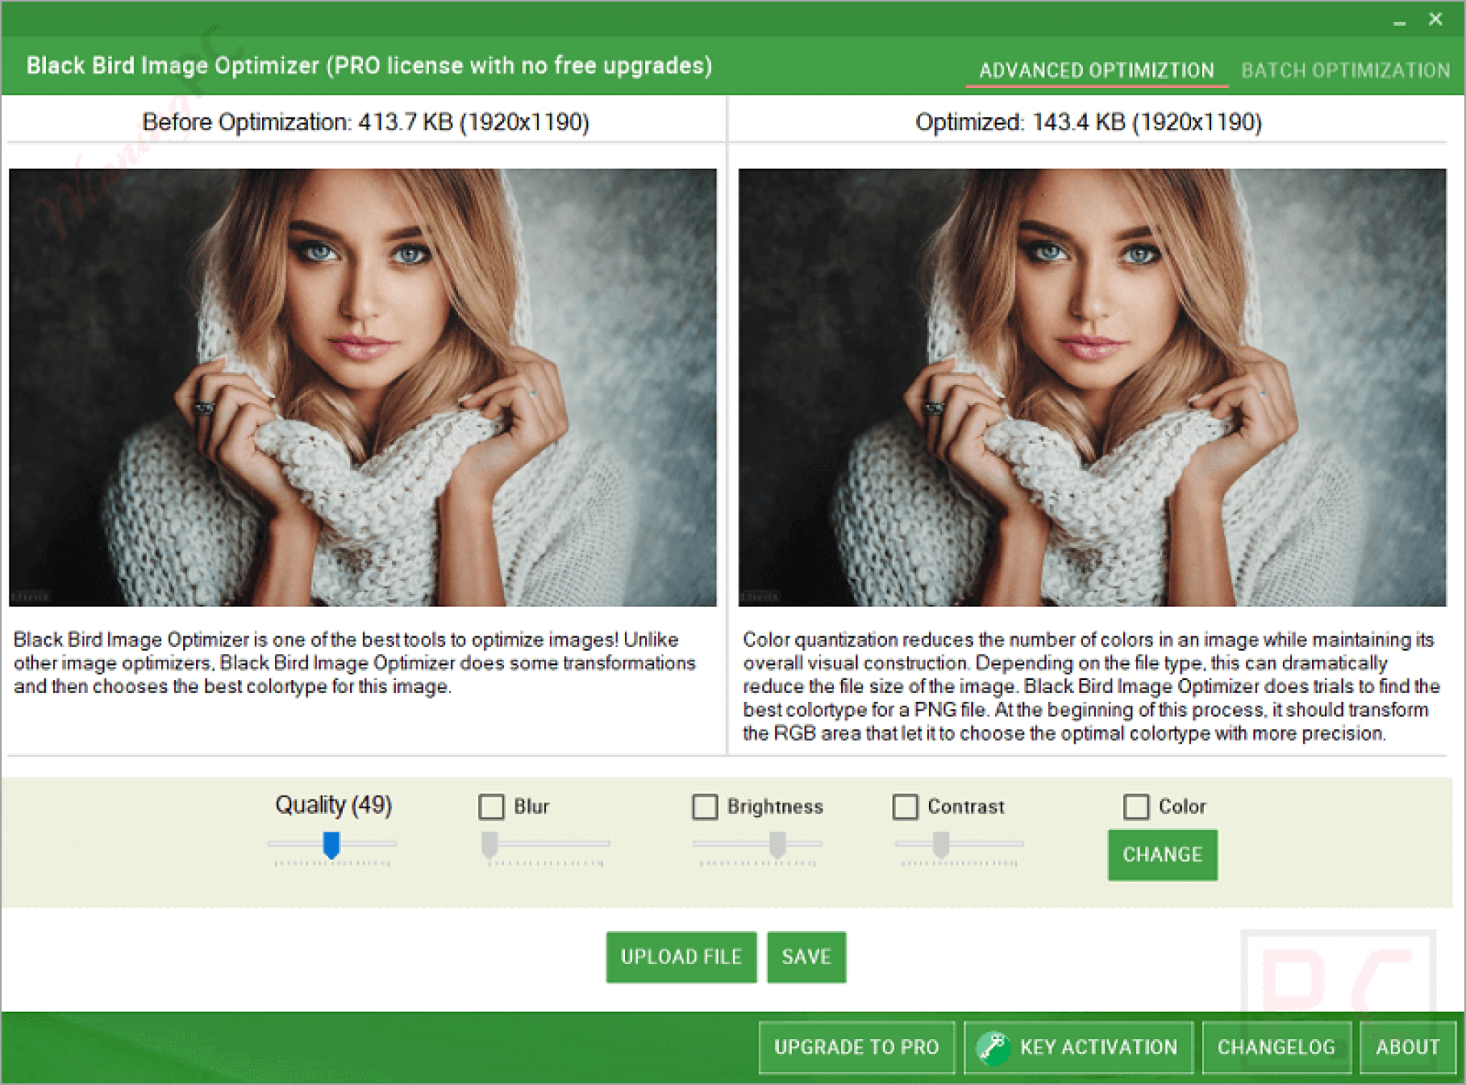1466x1085 pixels.
Task: Open the Batch Optimization tab
Action: point(1346,70)
